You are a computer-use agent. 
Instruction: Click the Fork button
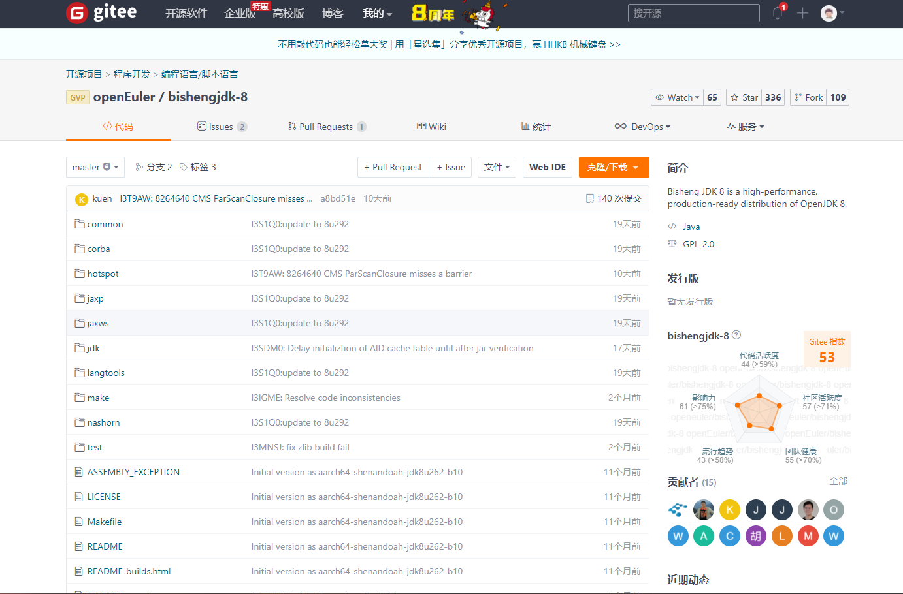808,97
